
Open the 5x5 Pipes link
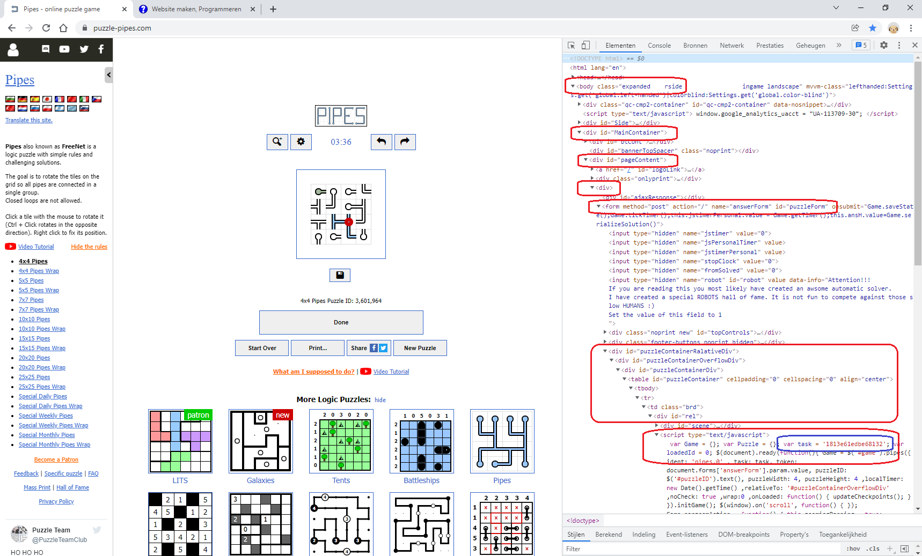click(x=31, y=280)
